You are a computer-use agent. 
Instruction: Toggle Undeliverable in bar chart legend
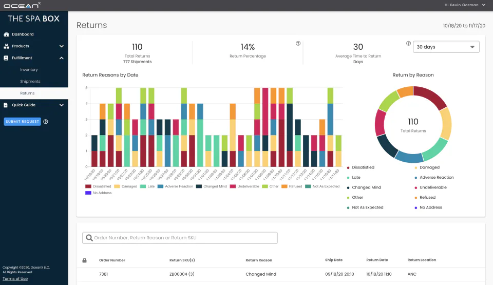coord(244,186)
